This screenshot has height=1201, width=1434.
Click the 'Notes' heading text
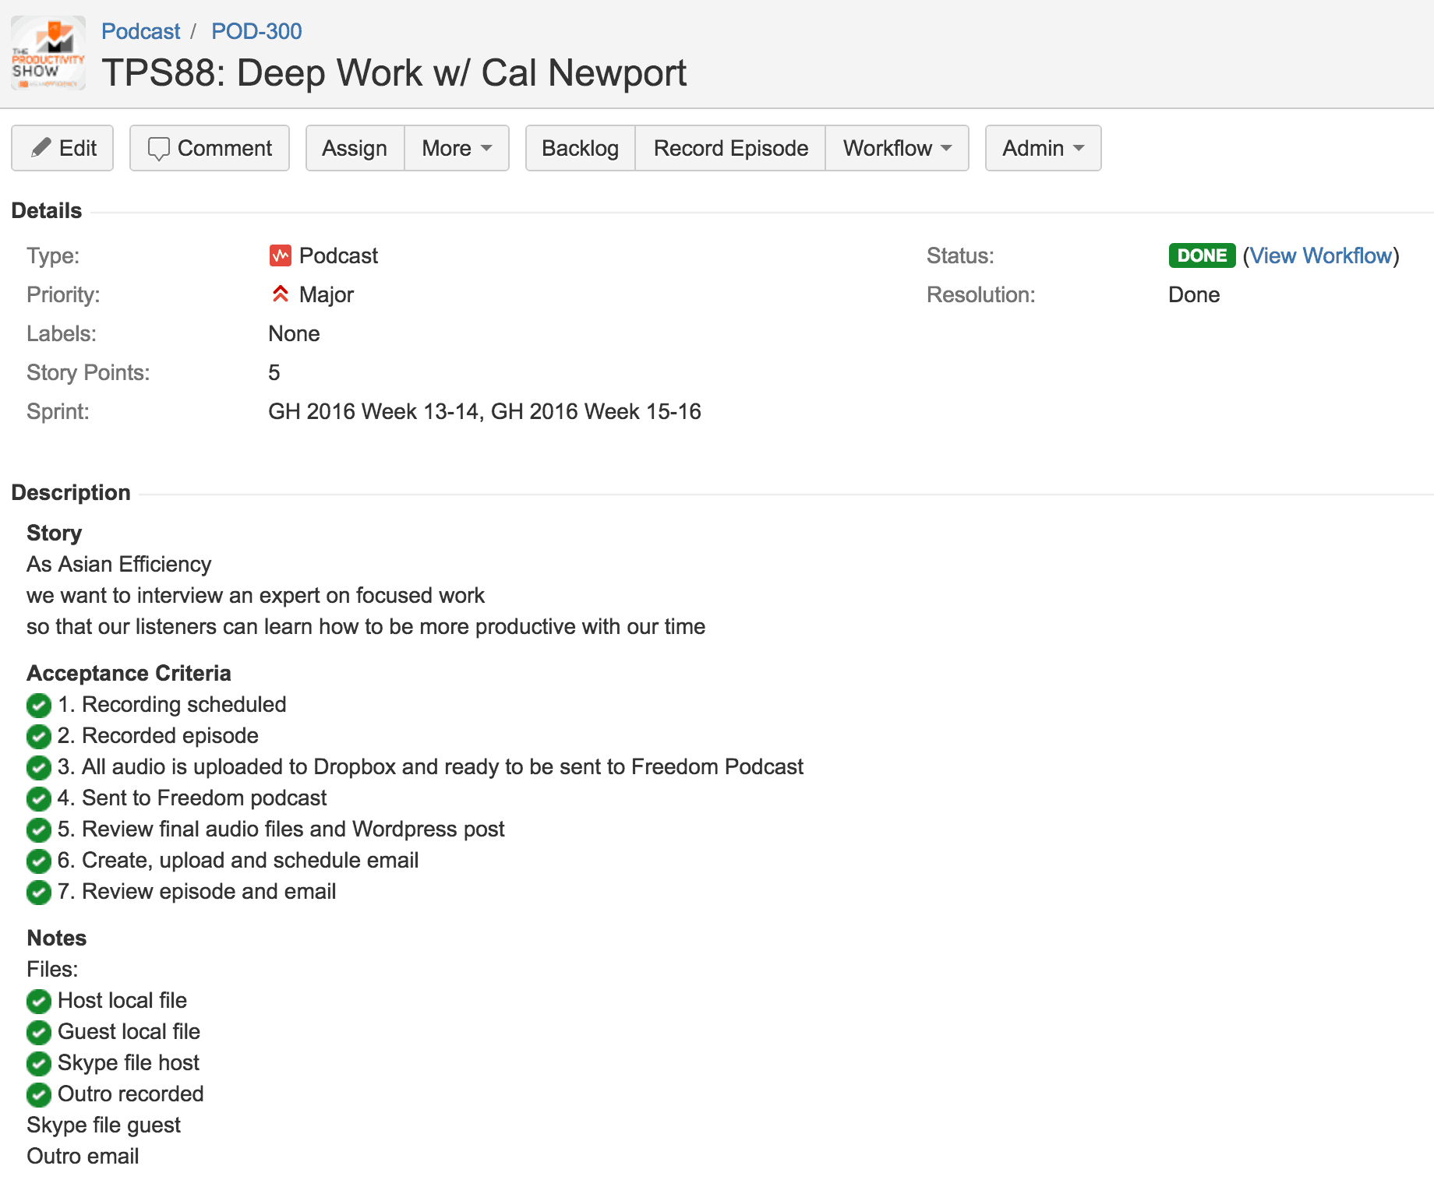57,938
